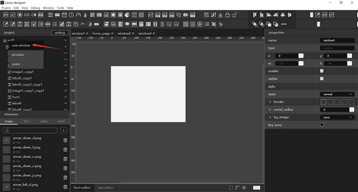Select label2_copy1_copy1 in the project tree
Screen dimensions: 358x192
pyautogui.click(x=27, y=85)
